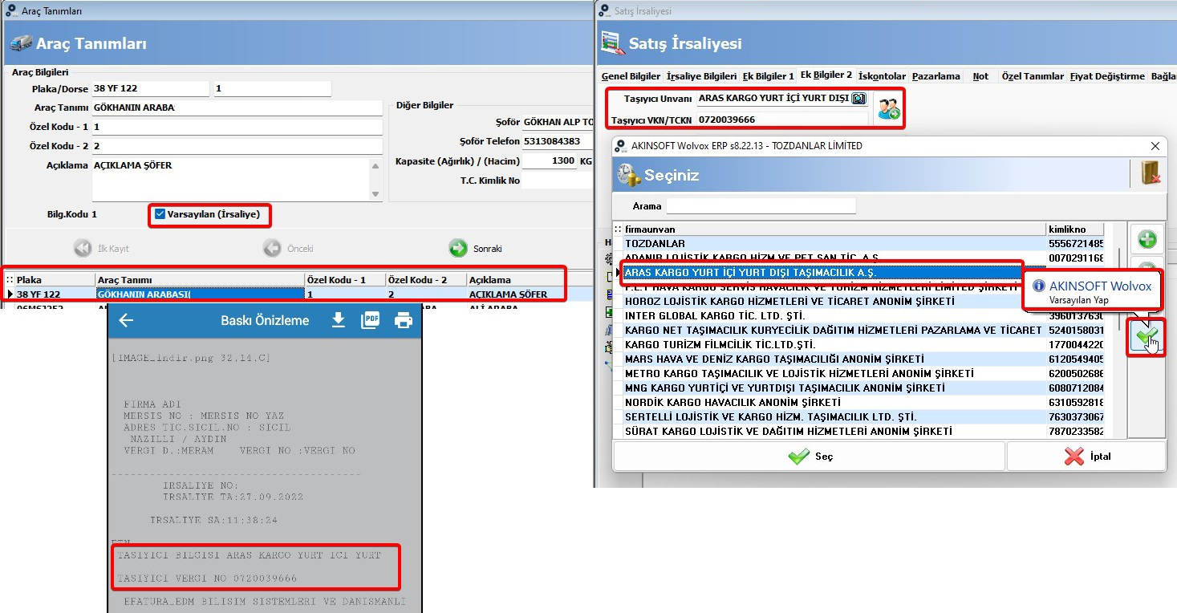Go to the Özel Tanımlar tab
The image size is (1177, 613).
(x=1033, y=76)
